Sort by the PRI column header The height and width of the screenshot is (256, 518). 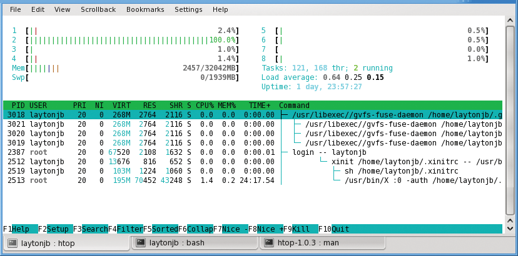pos(79,106)
